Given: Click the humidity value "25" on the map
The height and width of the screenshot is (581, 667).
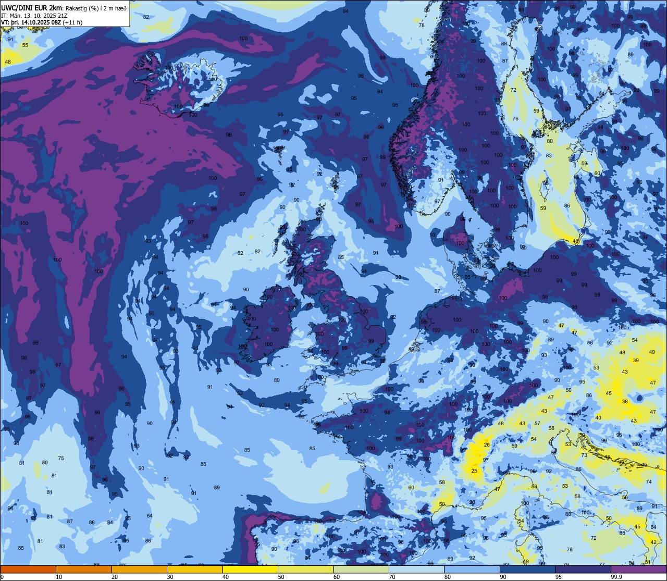Looking at the screenshot, I should pyautogui.click(x=474, y=471).
